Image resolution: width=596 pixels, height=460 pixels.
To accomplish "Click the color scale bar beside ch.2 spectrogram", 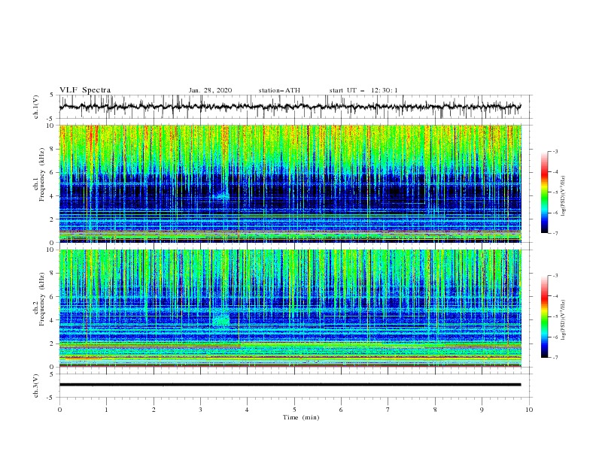I will click(x=544, y=316).
